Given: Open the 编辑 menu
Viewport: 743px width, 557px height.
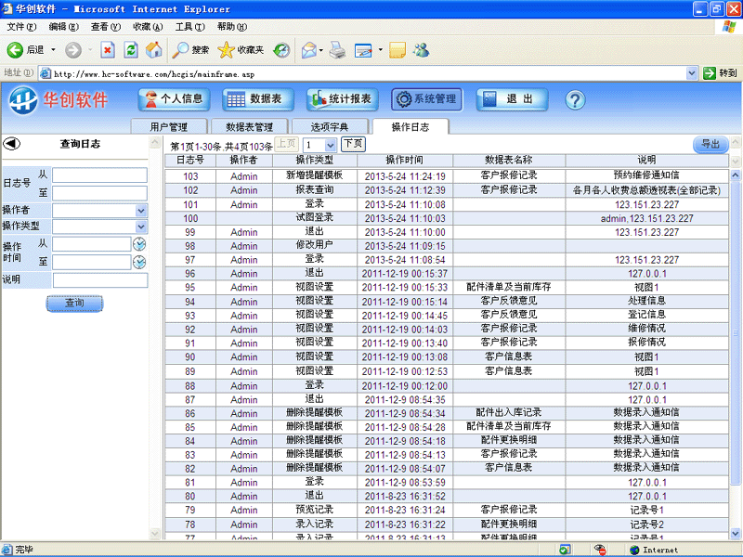Looking at the screenshot, I should (63, 27).
